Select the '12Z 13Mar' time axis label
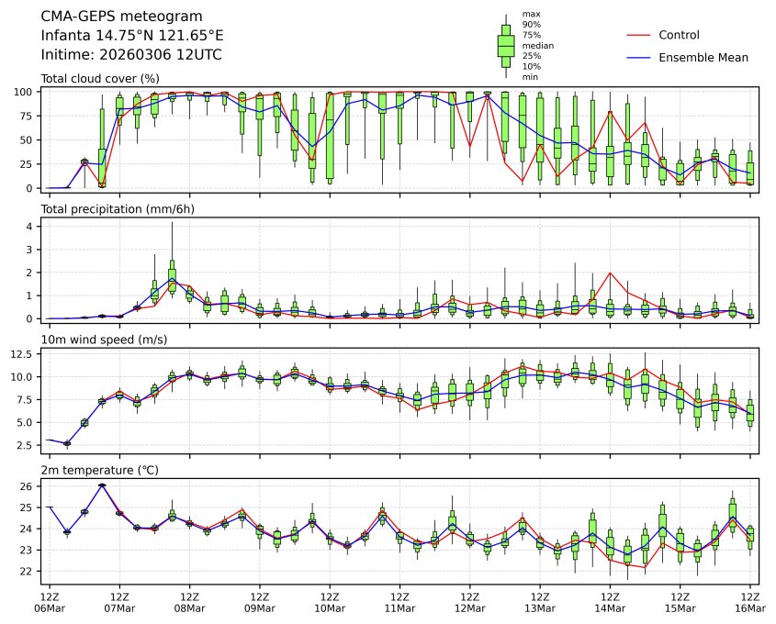Image resolution: width=776 pixels, height=624 pixels. (540, 602)
